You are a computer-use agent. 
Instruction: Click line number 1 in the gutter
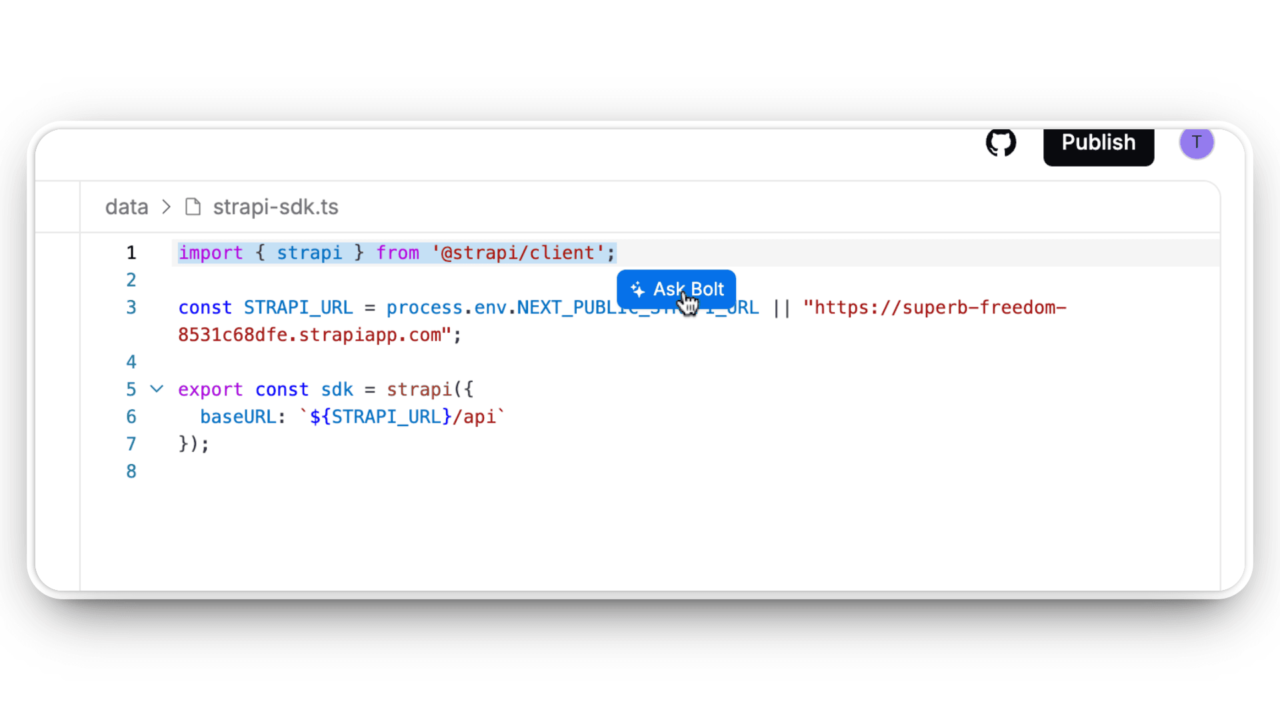click(131, 253)
